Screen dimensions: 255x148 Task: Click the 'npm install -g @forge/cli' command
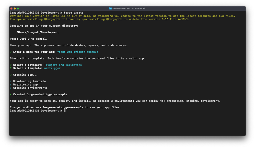tap(102, 19)
